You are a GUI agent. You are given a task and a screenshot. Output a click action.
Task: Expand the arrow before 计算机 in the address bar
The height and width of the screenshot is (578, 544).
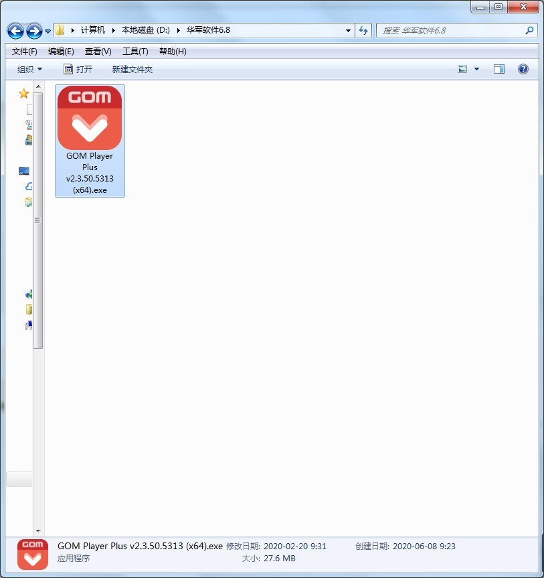tap(72, 30)
